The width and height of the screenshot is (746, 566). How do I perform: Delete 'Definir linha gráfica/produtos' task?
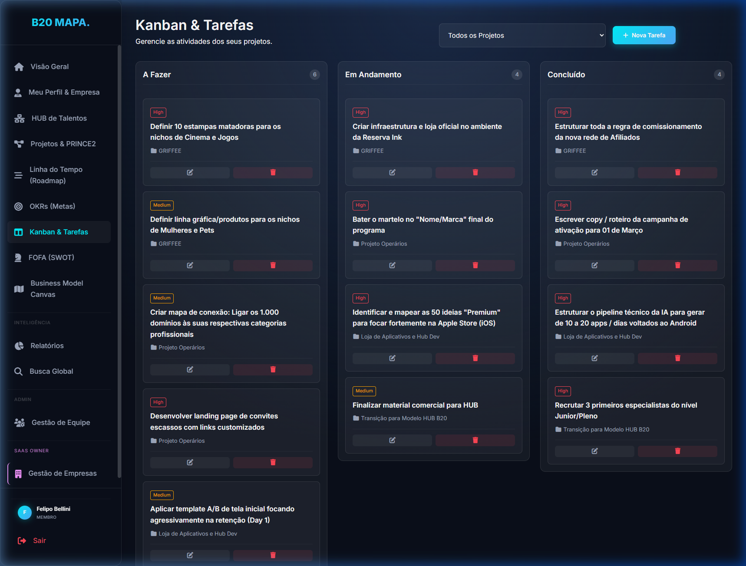tap(273, 265)
